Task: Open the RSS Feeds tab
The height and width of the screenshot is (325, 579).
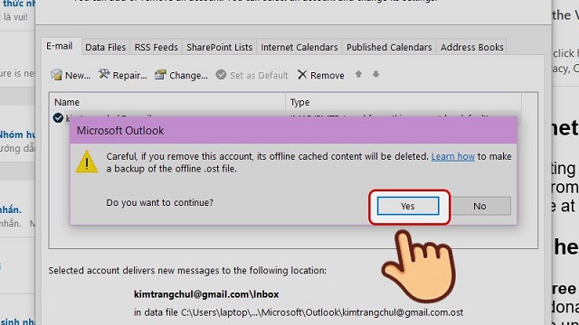Action: [156, 47]
